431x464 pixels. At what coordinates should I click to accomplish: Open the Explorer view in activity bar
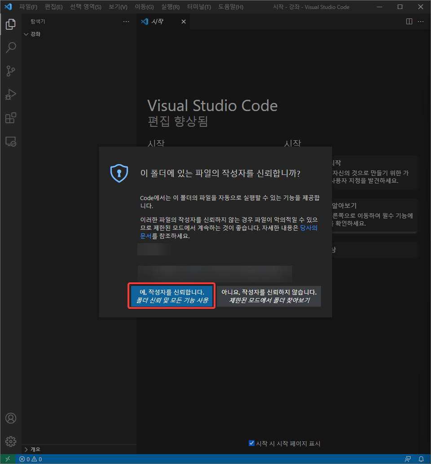click(x=11, y=24)
